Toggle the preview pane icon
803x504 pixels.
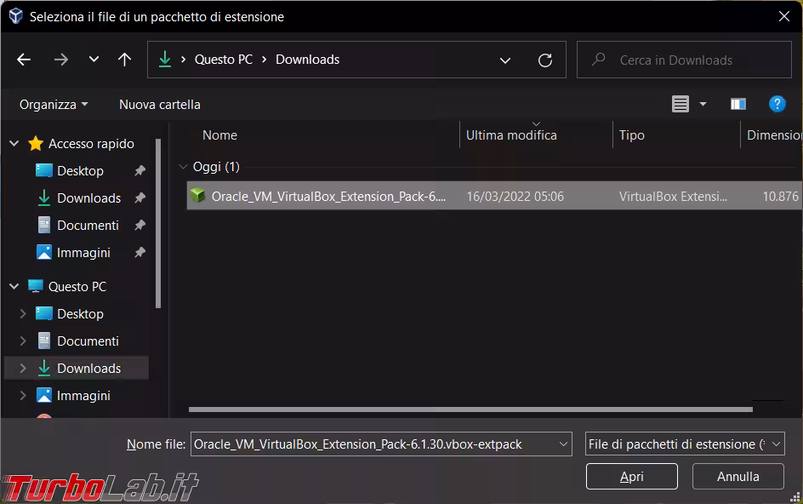738,104
